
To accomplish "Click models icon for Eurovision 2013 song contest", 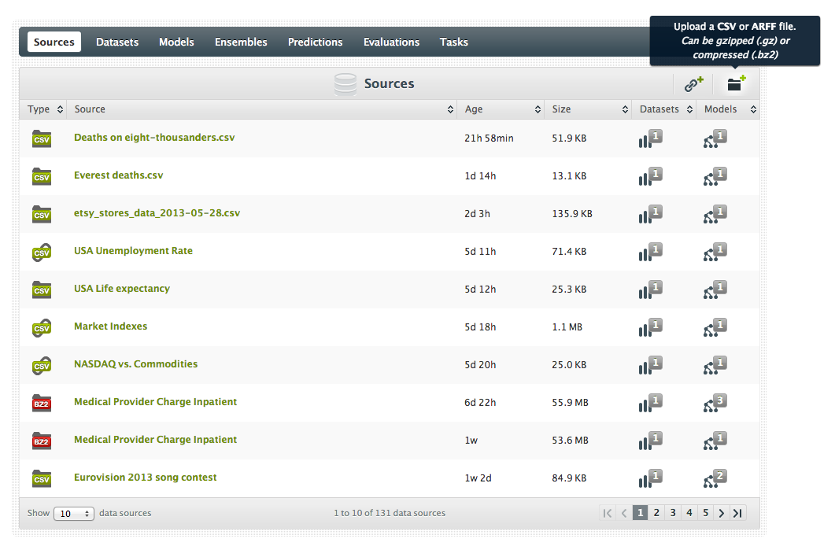I will pyautogui.click(x=715, y=478).
